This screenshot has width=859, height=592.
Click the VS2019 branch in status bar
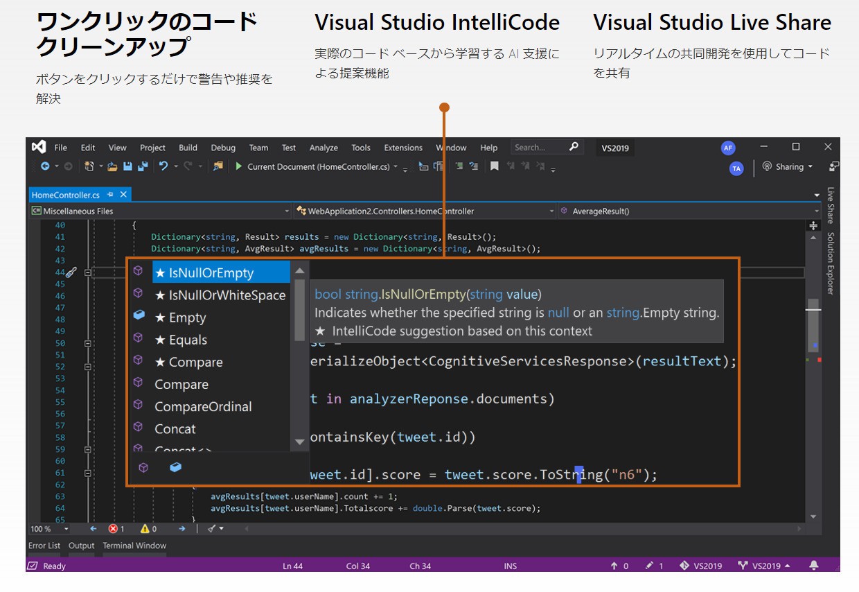765,566
